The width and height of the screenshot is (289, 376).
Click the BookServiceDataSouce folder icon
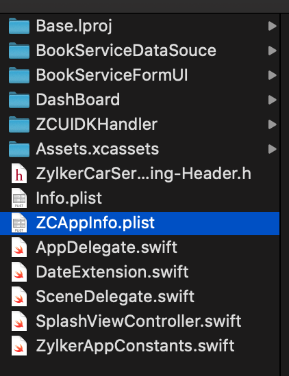click(19, 51)
